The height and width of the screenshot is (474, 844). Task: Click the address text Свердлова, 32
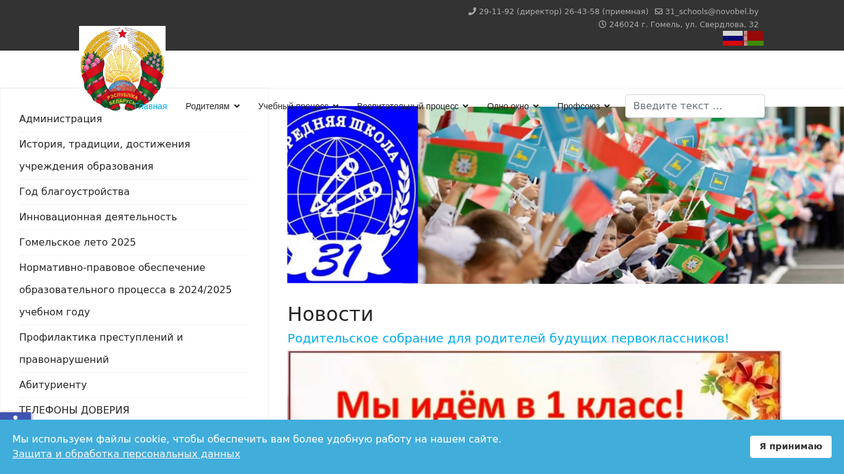684,25
